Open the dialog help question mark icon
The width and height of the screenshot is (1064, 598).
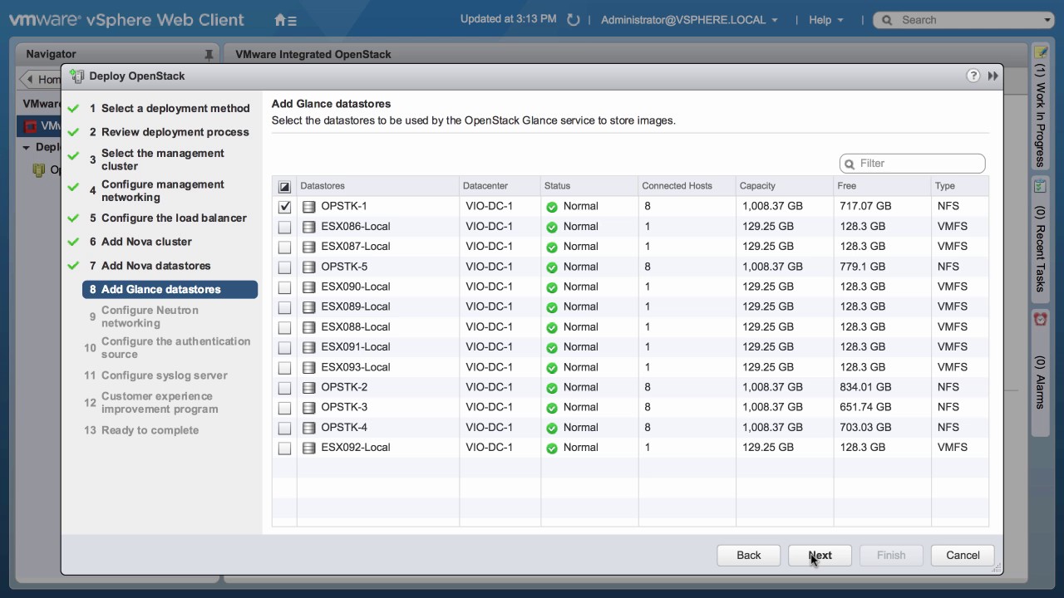tap(973, 76)
